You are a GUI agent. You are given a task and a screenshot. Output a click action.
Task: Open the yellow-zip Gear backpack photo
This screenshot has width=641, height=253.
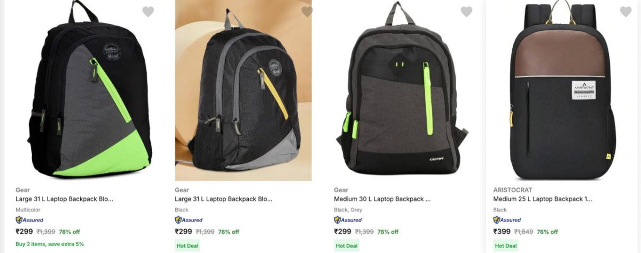tap(243, 90)
